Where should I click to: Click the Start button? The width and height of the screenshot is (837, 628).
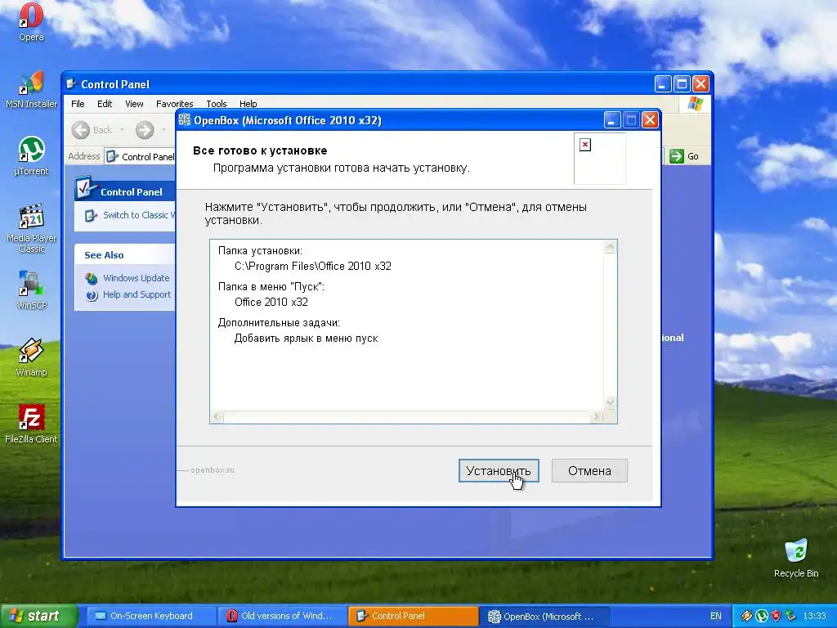[38, 616]
